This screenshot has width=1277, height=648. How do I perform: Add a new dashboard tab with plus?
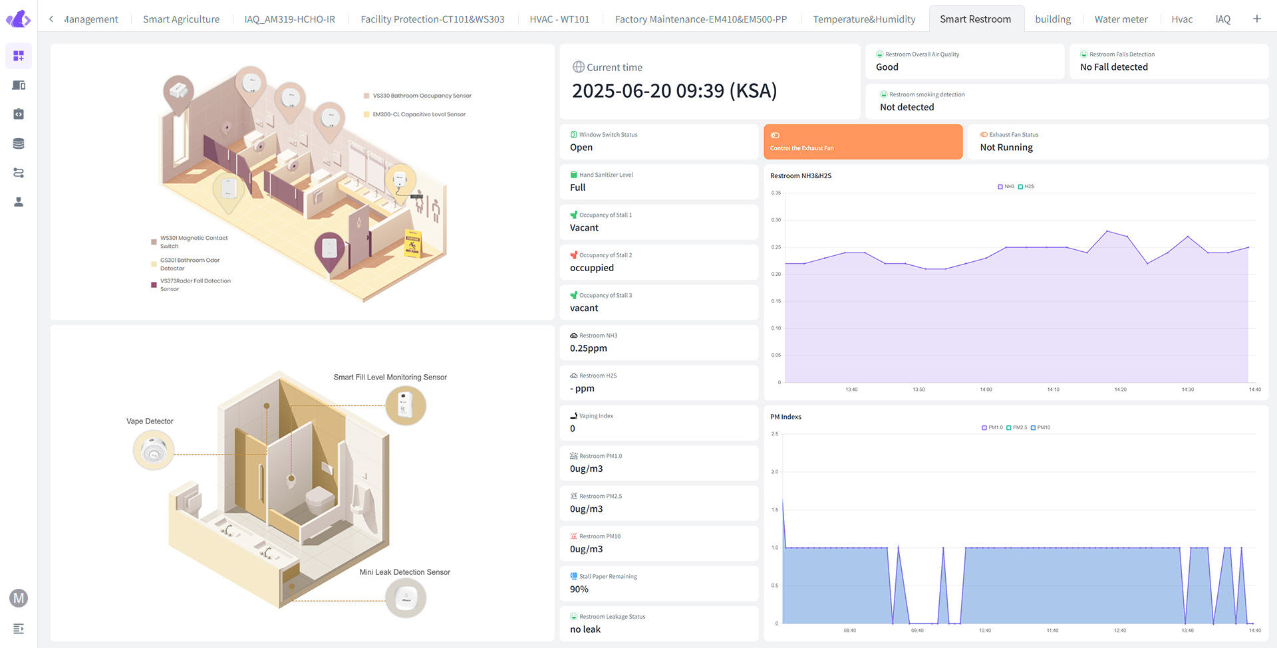[1256, 19]
